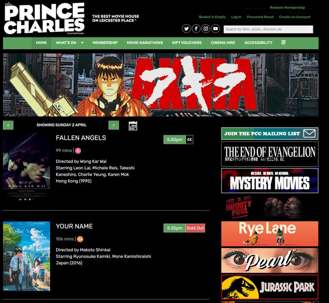This screenshot has height=303, width=329.
Task: Click the '106 mins' runtime text
Action: pyautogui.click(x=65, y=239)
